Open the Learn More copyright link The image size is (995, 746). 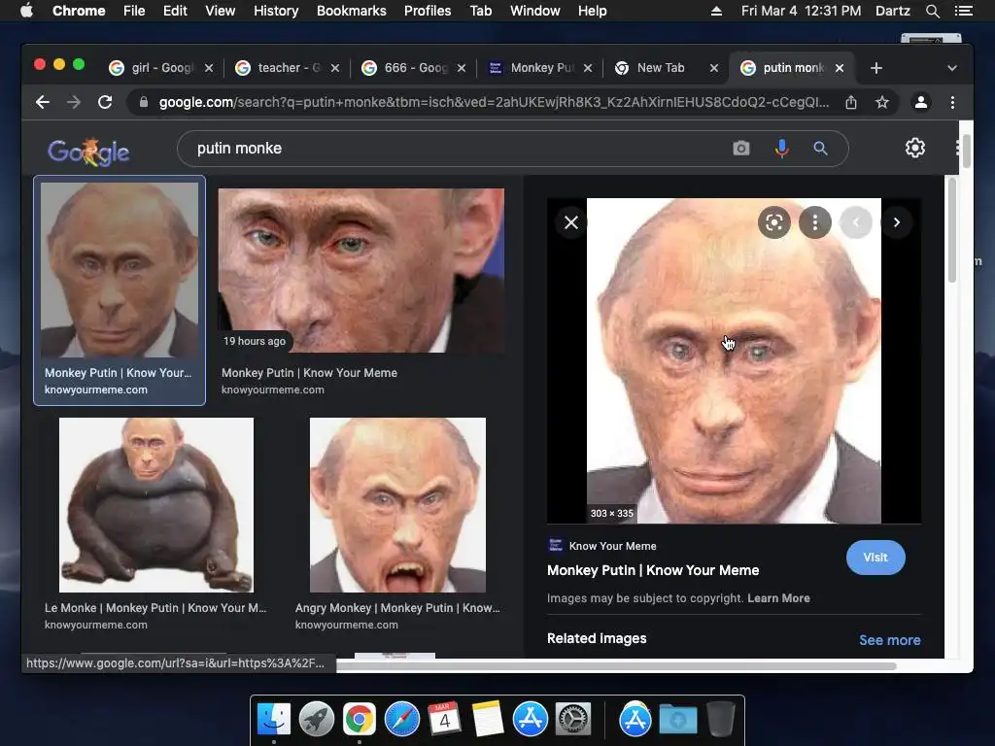coord(778,598)
